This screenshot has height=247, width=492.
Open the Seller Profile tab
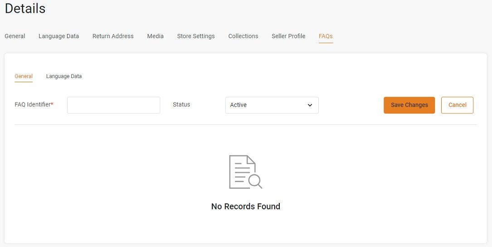288,36
